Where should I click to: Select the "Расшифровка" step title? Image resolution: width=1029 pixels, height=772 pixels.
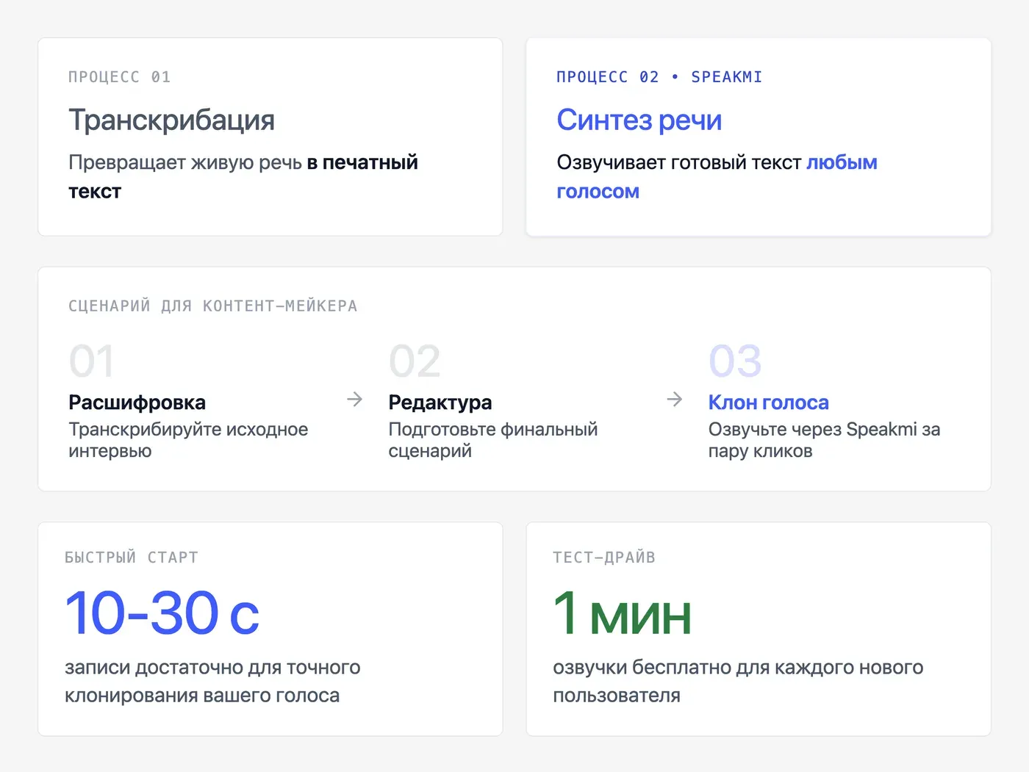click(137, 403)
